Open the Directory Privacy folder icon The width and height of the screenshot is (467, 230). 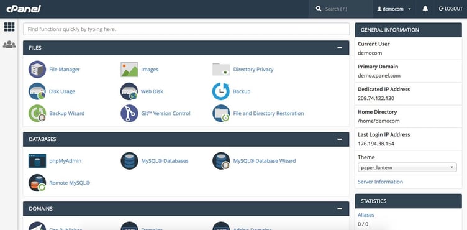(221, 70)
